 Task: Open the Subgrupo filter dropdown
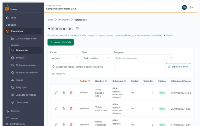[x=144, y=58]
